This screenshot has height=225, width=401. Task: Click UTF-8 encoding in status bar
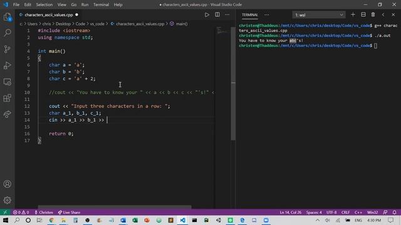tap(331, 212)
